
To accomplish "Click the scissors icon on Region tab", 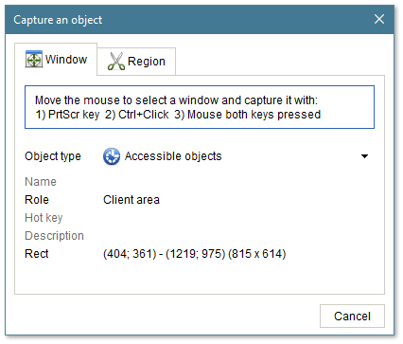I will [x=116, y=61].
